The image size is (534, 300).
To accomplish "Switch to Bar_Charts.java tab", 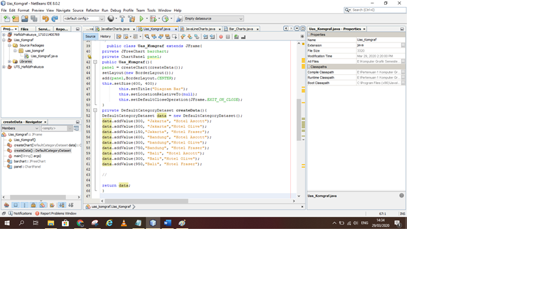I will (241, 29).
